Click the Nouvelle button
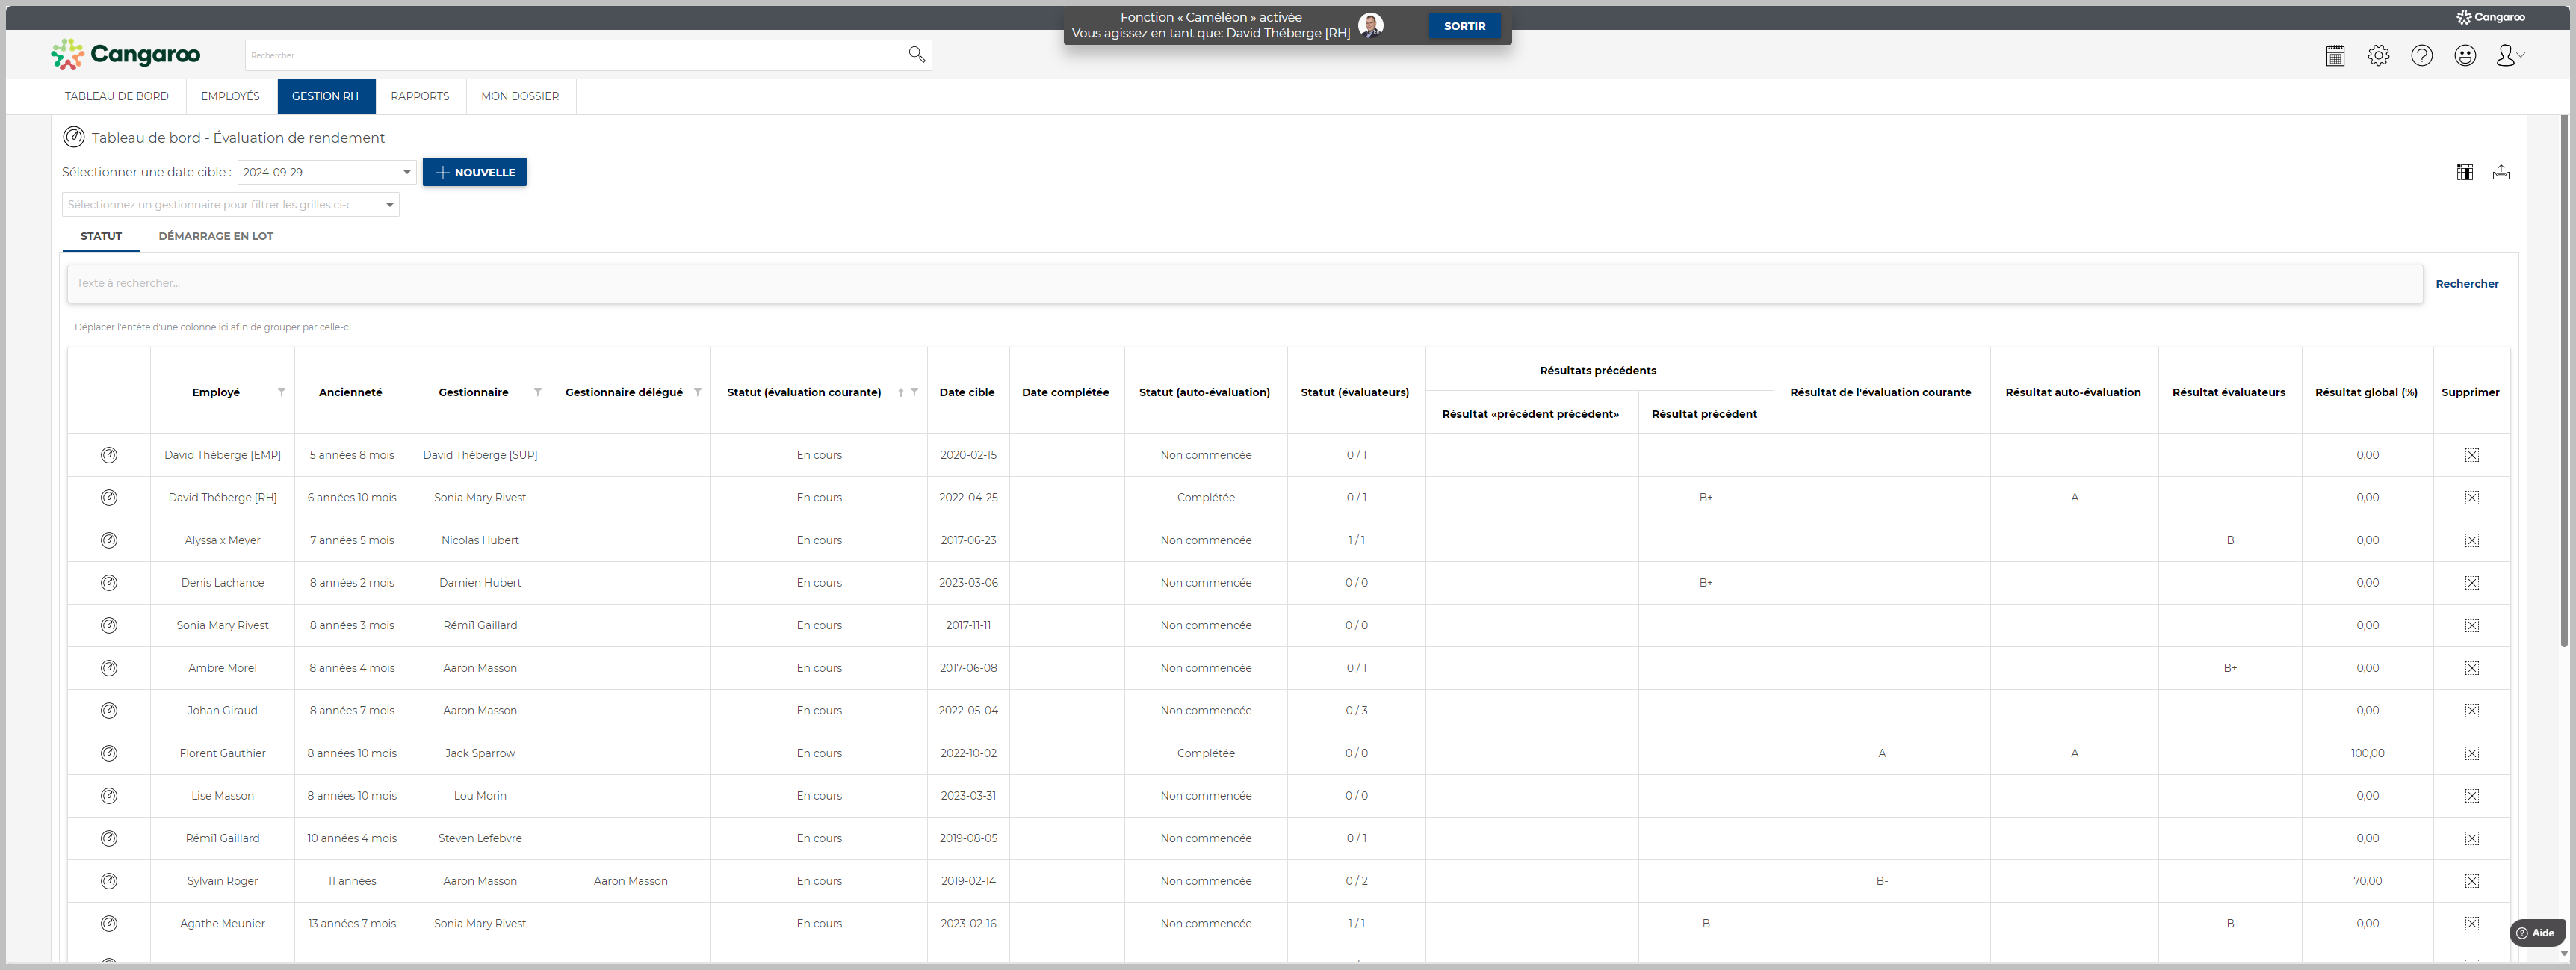 point(474,173)
